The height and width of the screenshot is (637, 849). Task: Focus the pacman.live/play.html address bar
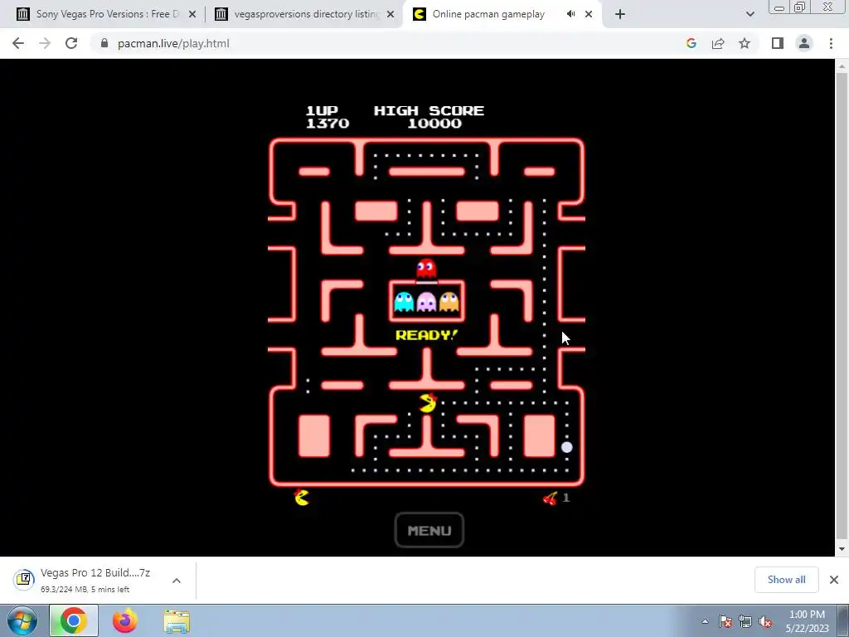coord(173,43)
